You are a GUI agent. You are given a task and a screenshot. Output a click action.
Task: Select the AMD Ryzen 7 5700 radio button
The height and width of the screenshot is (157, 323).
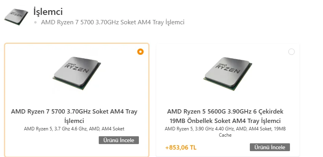pos(140,52)
